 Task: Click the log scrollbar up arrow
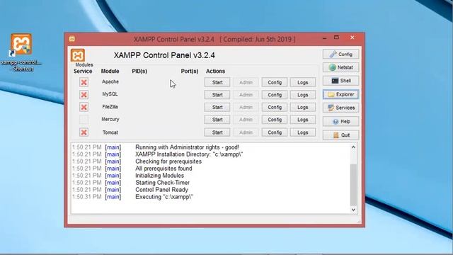[353, 147]
